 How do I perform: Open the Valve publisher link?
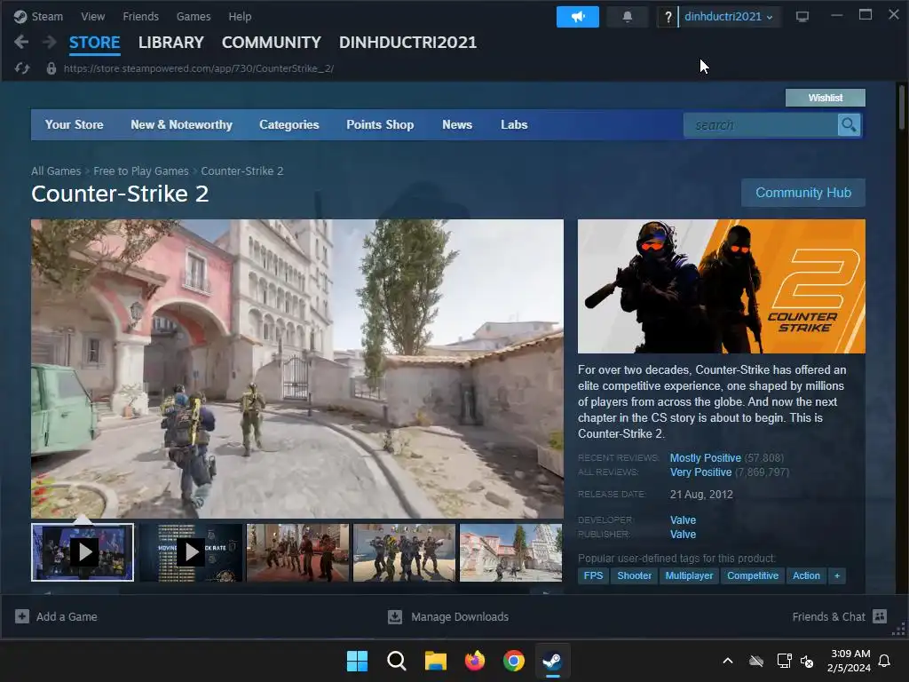(683, 534)
